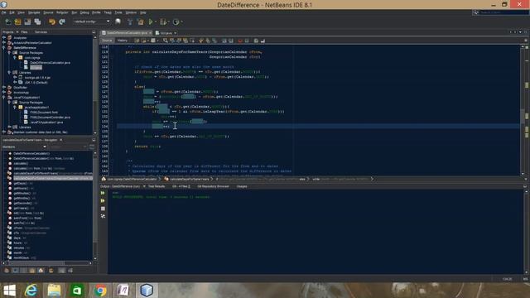Open the Refactor menu

coord(62,12)
